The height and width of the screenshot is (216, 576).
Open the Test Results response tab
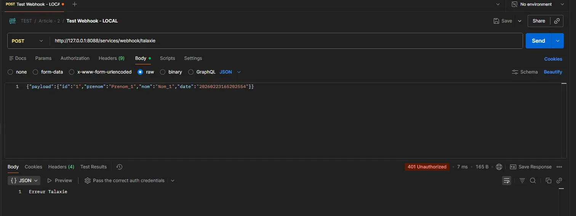pyautogui.click(x=93, y=167)
